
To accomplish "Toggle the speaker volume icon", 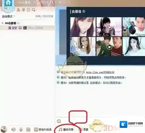I will click(x=13, y=129).
